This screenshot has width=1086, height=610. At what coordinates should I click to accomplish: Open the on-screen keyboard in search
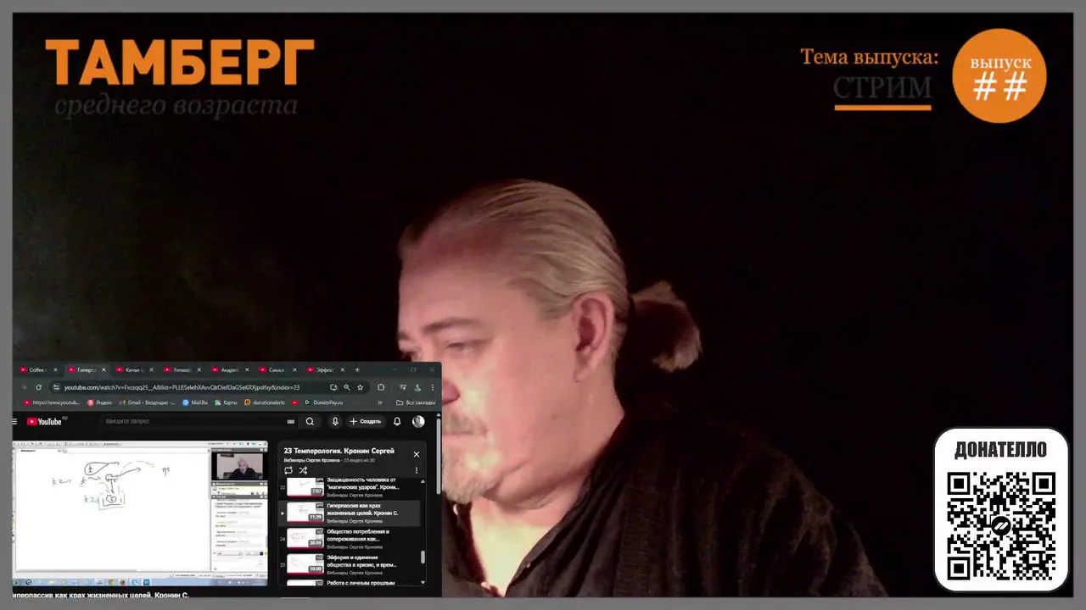tap(291, 421)
